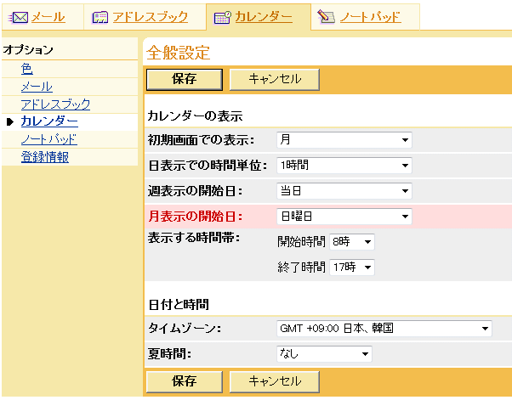
Task: Select ノートパッド options in sidebar
Action: click(48, 139)
